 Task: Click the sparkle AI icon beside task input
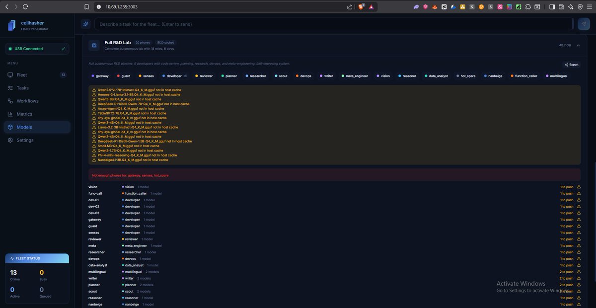click(x=86, y=24)
